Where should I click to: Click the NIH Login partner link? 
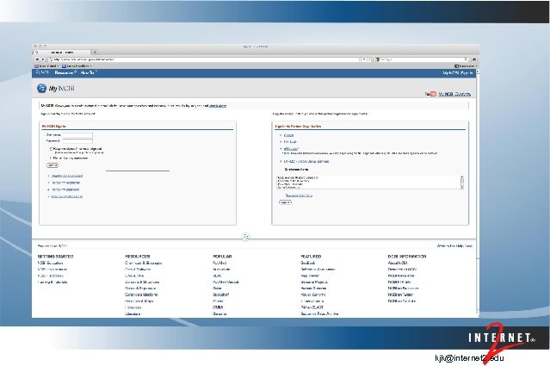[290, 142]
